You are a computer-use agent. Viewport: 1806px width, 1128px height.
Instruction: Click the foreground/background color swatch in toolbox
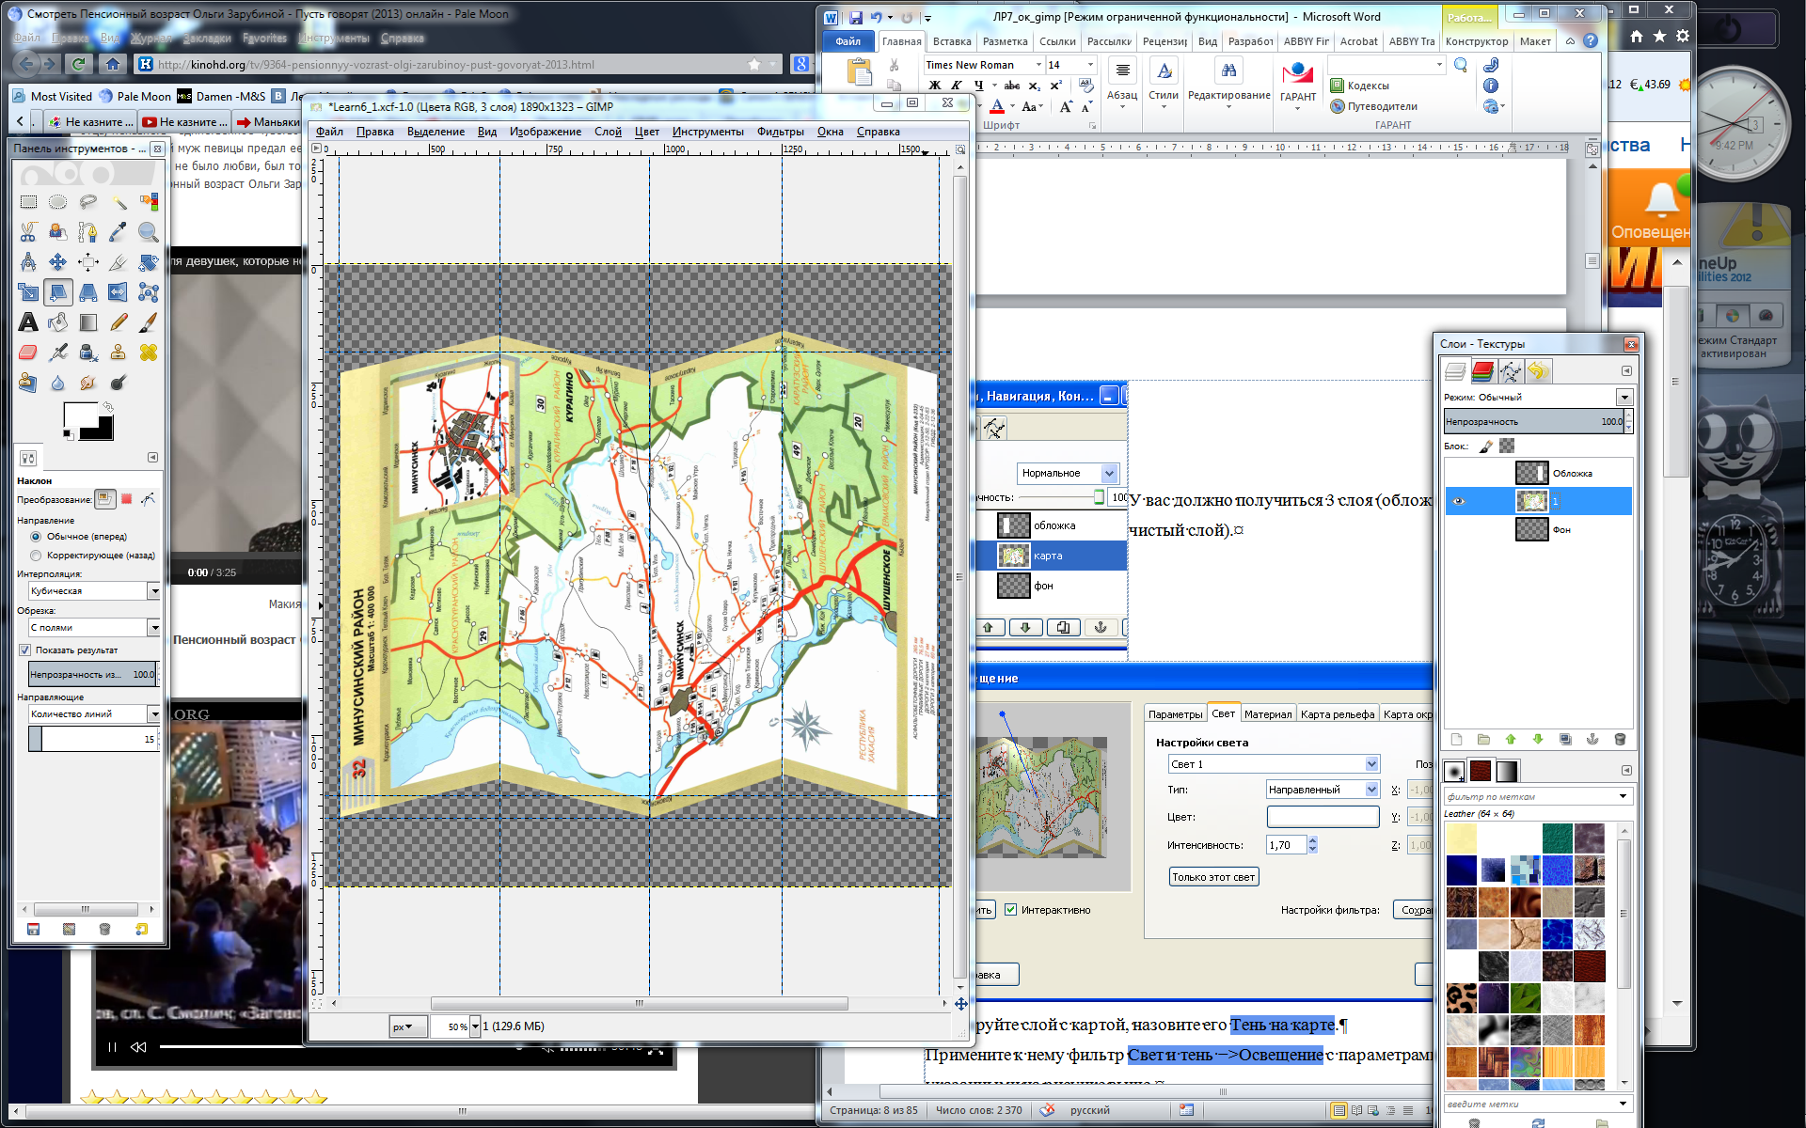point(88,421)
